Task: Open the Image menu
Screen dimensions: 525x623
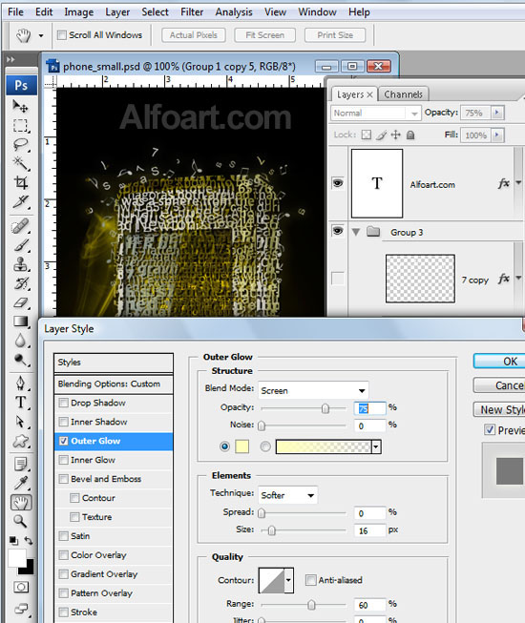Action: click(78, 11)
